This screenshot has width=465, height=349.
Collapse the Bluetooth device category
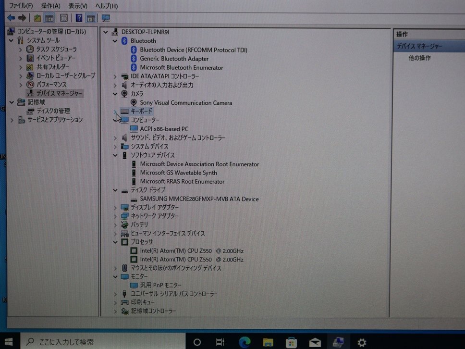(x=115, y=41)
